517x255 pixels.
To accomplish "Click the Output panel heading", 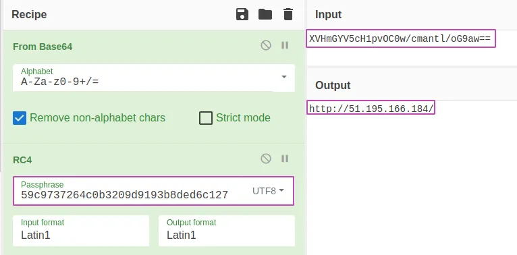I will 333,85.
